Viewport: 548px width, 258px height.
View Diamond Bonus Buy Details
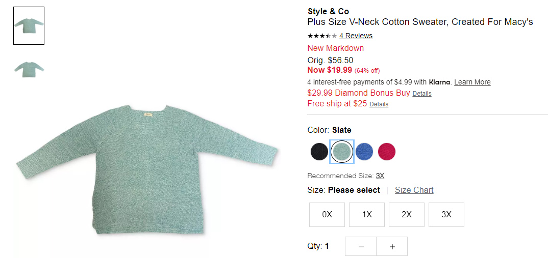[421, 94]
